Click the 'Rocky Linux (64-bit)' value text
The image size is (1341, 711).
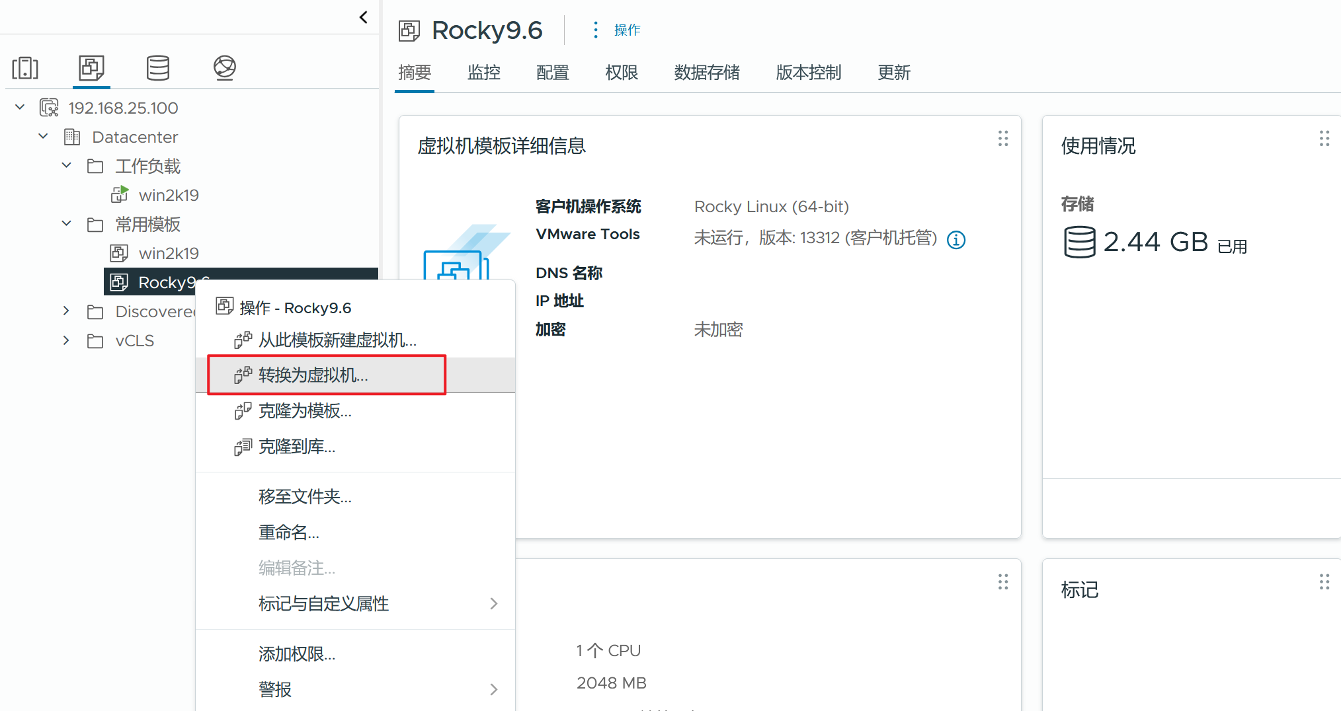pos(772,207)
